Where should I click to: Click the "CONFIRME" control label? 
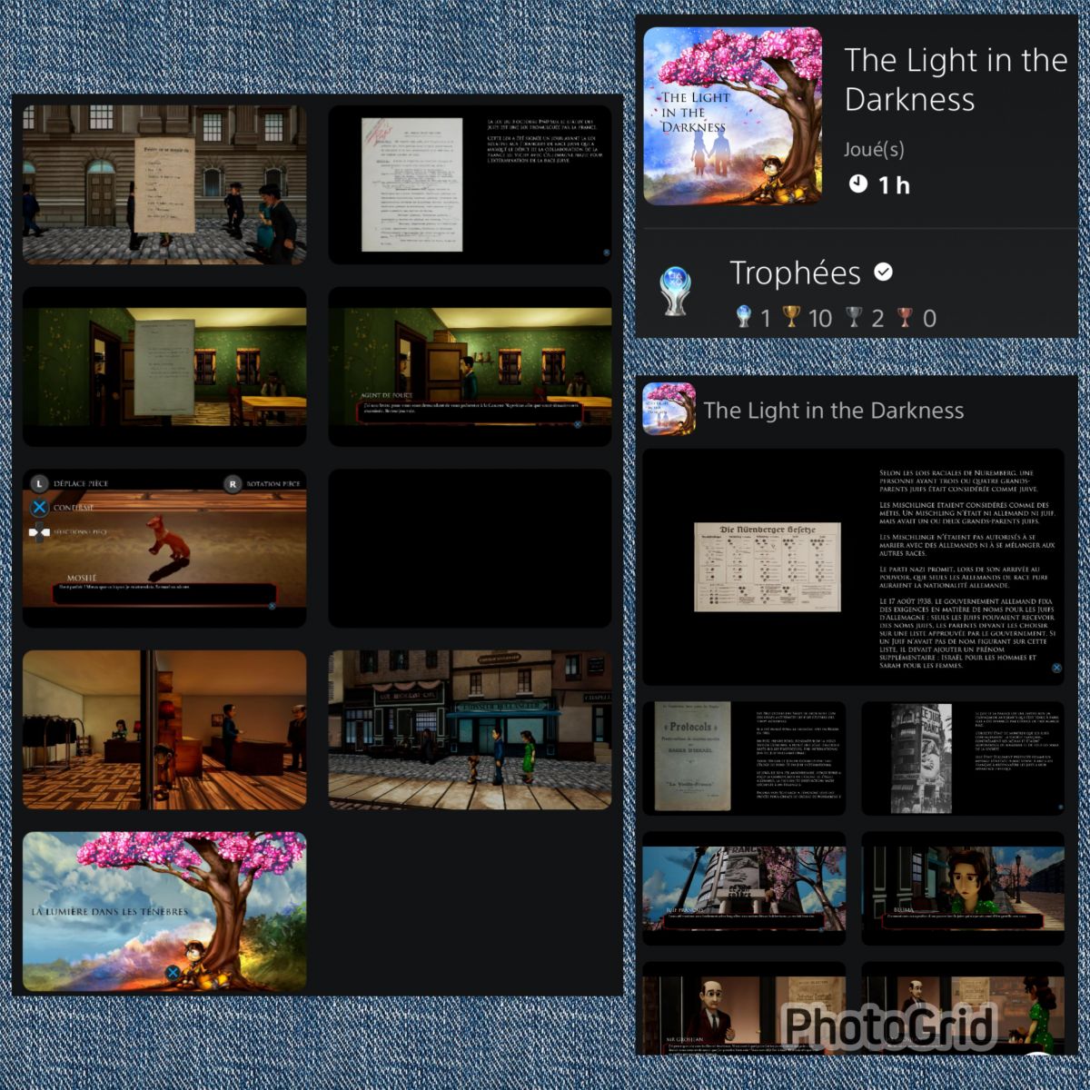click(x=74, y=508)
